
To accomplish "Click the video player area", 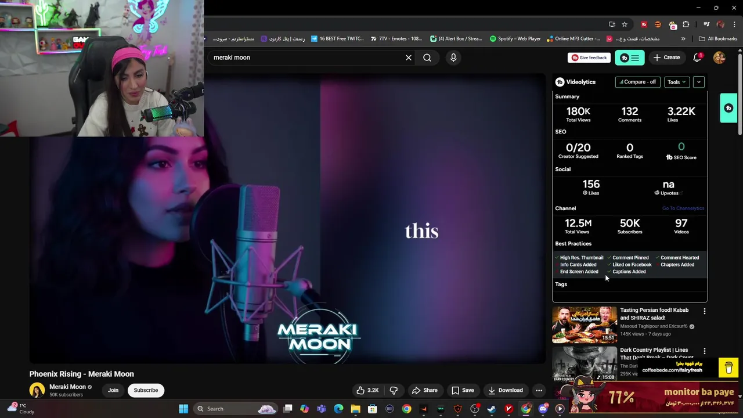I will [288, 219].
